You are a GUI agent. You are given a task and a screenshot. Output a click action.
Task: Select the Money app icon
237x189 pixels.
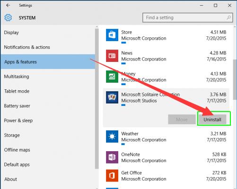coord(112,77)
